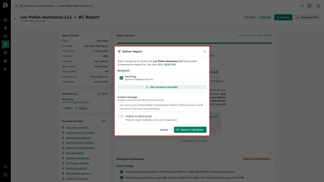The image size is (324, 182).
Task: Open the help question mark icon
Action: [5, 175]
